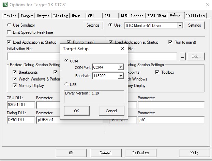Click the browse button for initialization file
Screen dimensions: 212x161
coord(183,57)
